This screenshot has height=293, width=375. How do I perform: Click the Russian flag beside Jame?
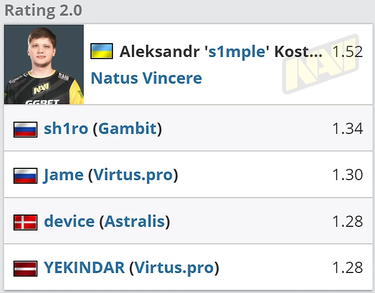pyautogui.click(x=25, y=175)
